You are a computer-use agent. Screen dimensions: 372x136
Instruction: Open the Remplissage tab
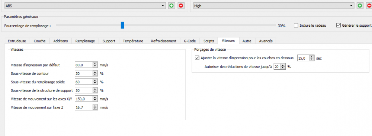(x=85, y=41)
